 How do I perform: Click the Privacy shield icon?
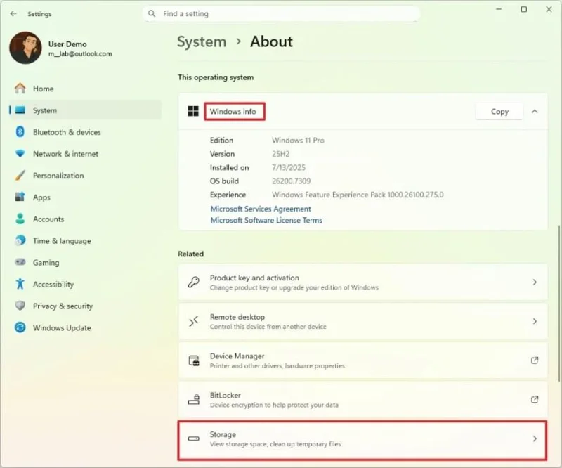[20, 306]
